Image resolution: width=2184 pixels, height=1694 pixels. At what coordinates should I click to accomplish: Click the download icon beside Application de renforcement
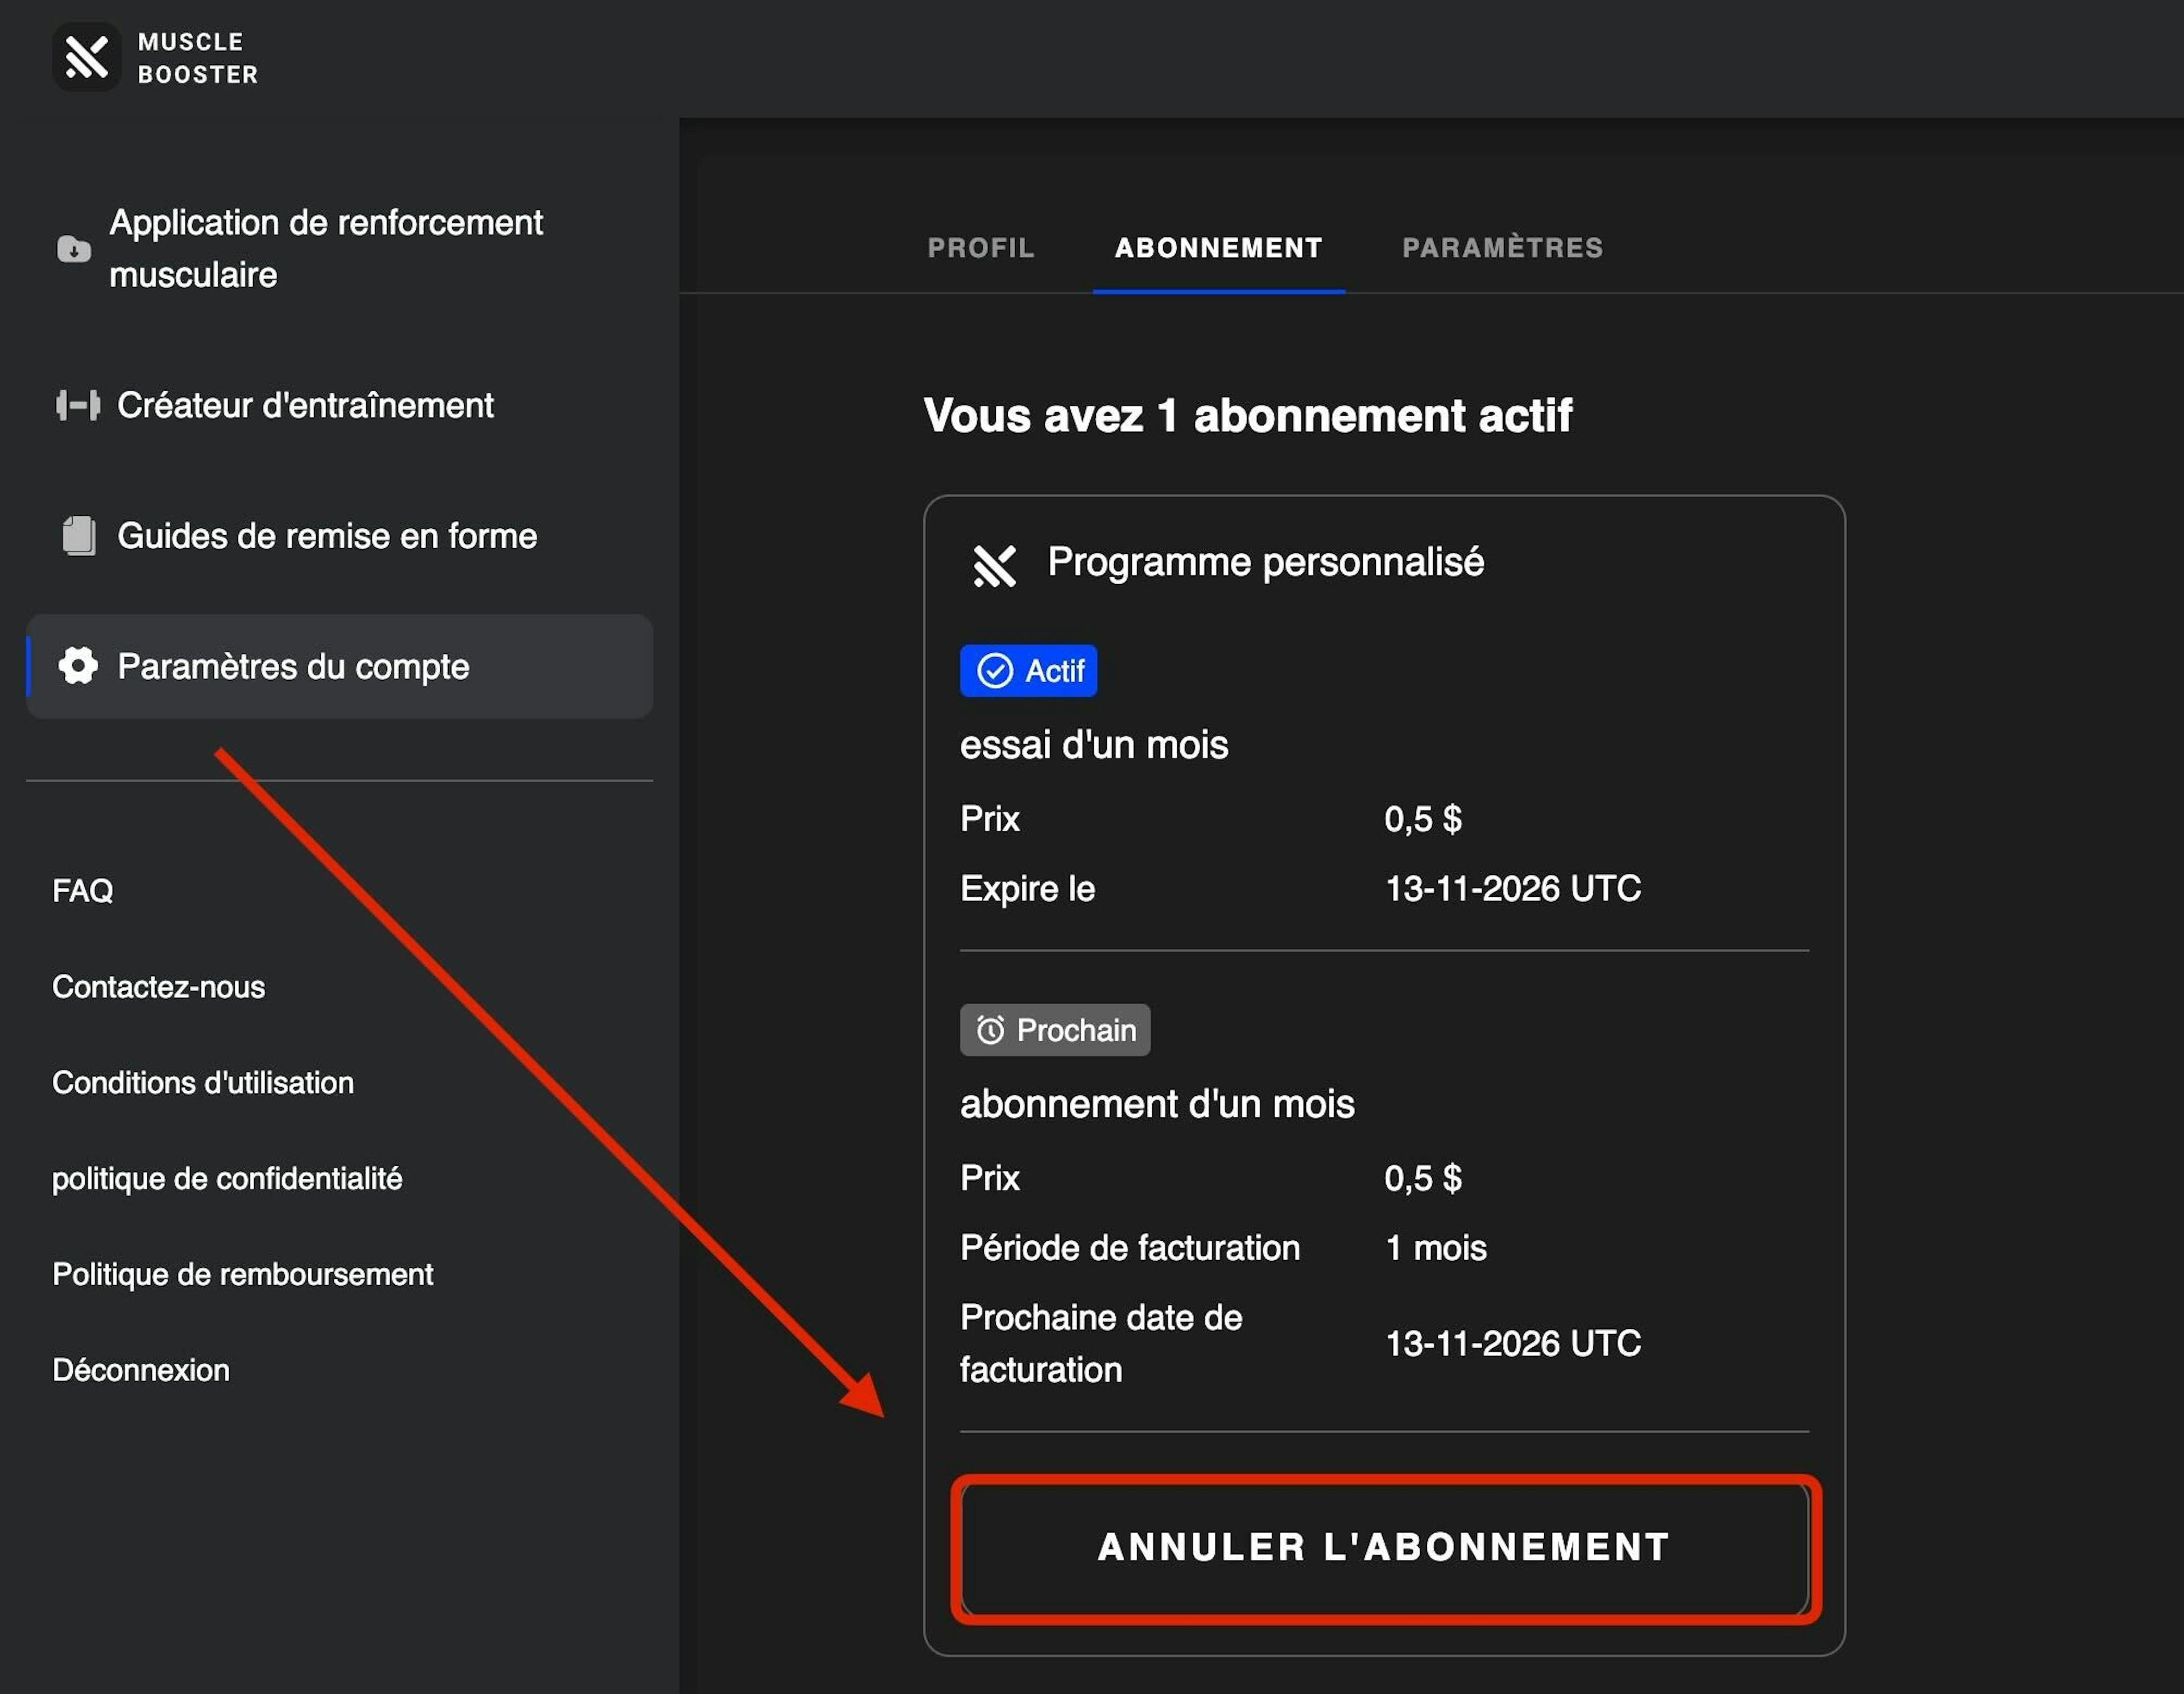pos(73,249)
